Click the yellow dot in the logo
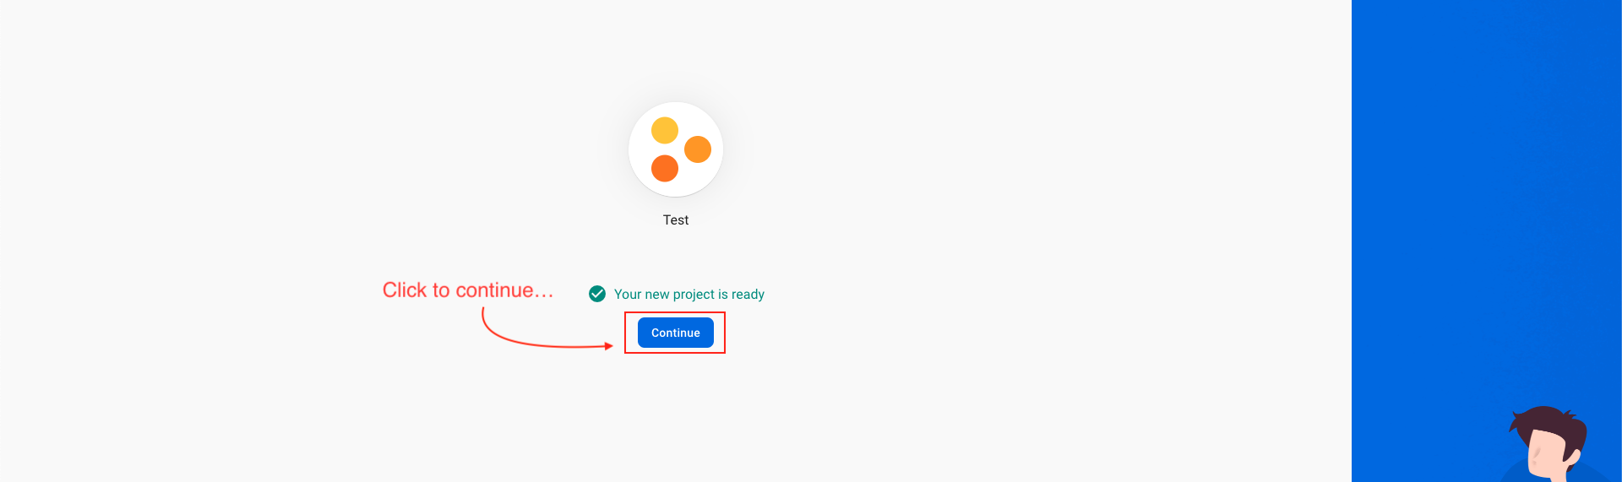Screen dimensions: 1622x482 [x=665, y=131]
